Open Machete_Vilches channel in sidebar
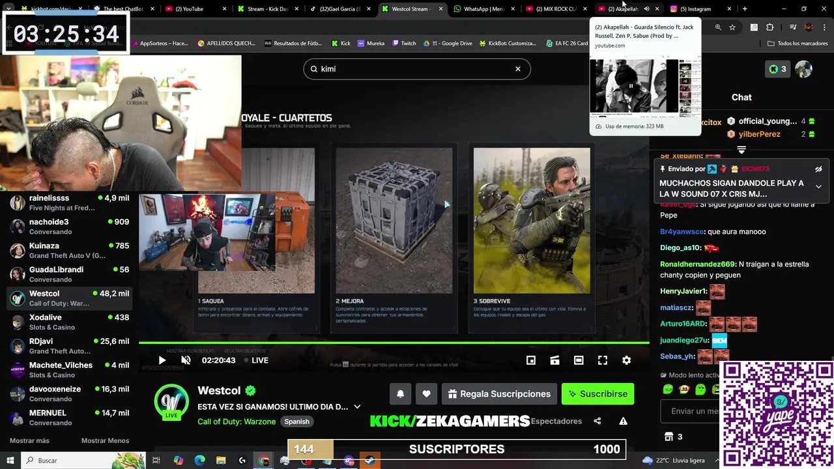Screen dimensions: 834x469 coord(69,370)
